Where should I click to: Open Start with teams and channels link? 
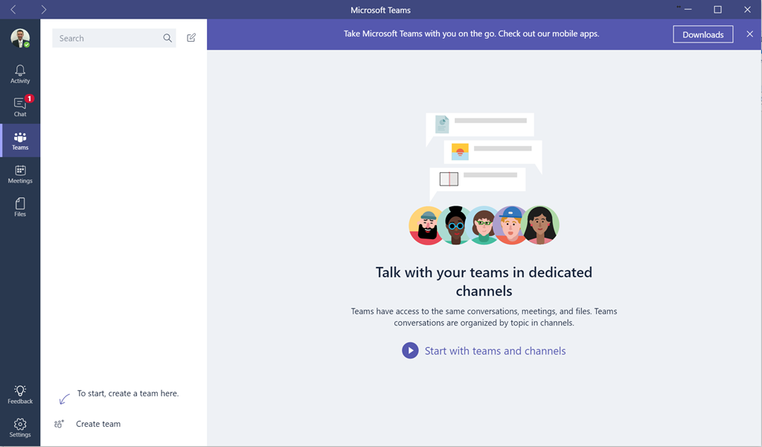(x=495, y=351)
